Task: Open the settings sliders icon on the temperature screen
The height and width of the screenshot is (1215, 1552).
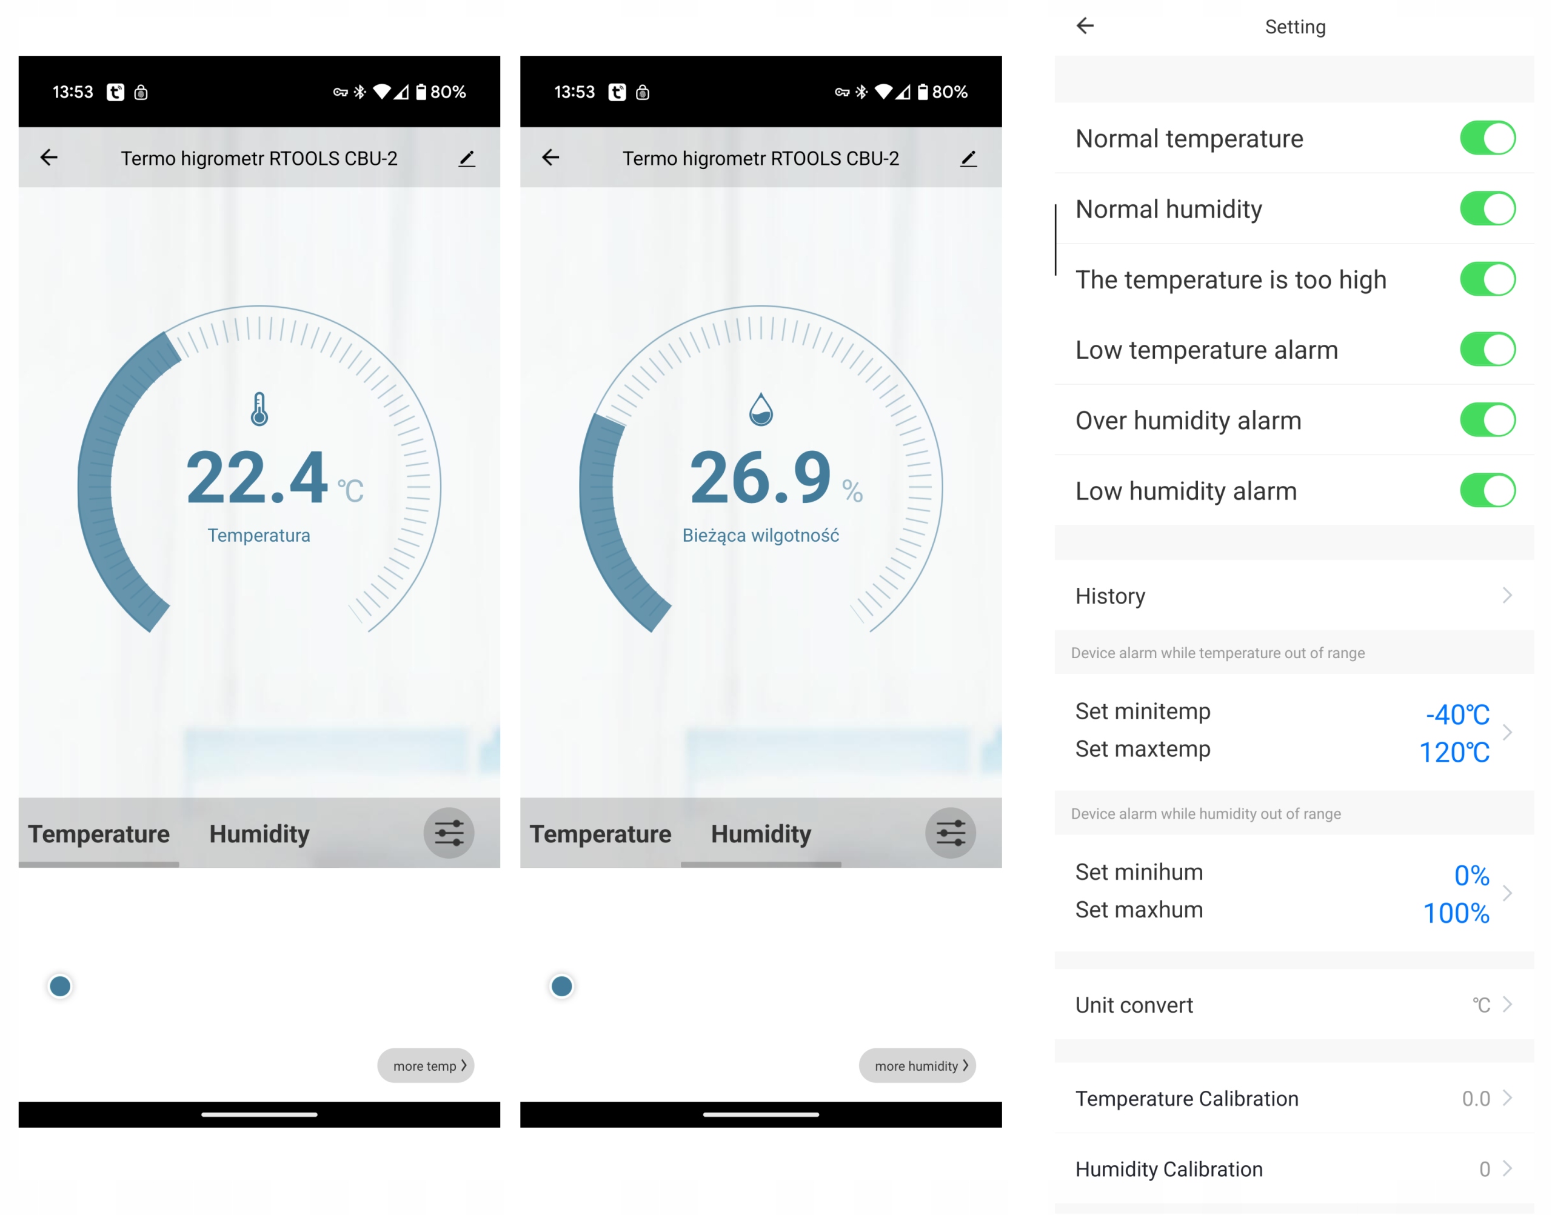Action: (449, 833)
